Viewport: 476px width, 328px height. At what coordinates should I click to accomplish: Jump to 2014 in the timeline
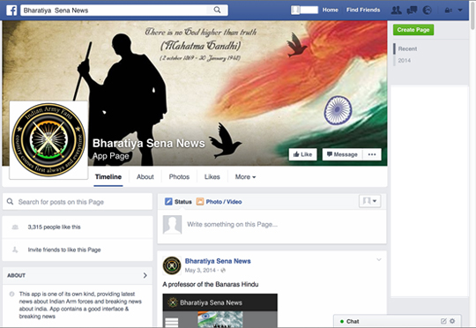(404, 61)
